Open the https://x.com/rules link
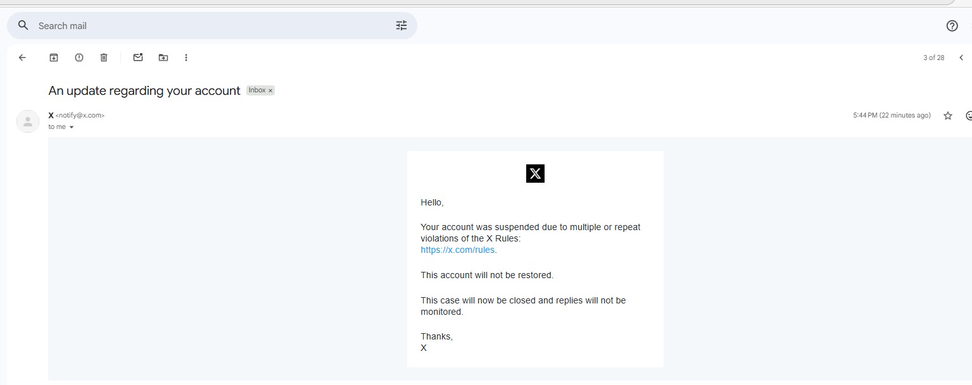The height and width of the screenshot is (385, 972). coord(457,250)
